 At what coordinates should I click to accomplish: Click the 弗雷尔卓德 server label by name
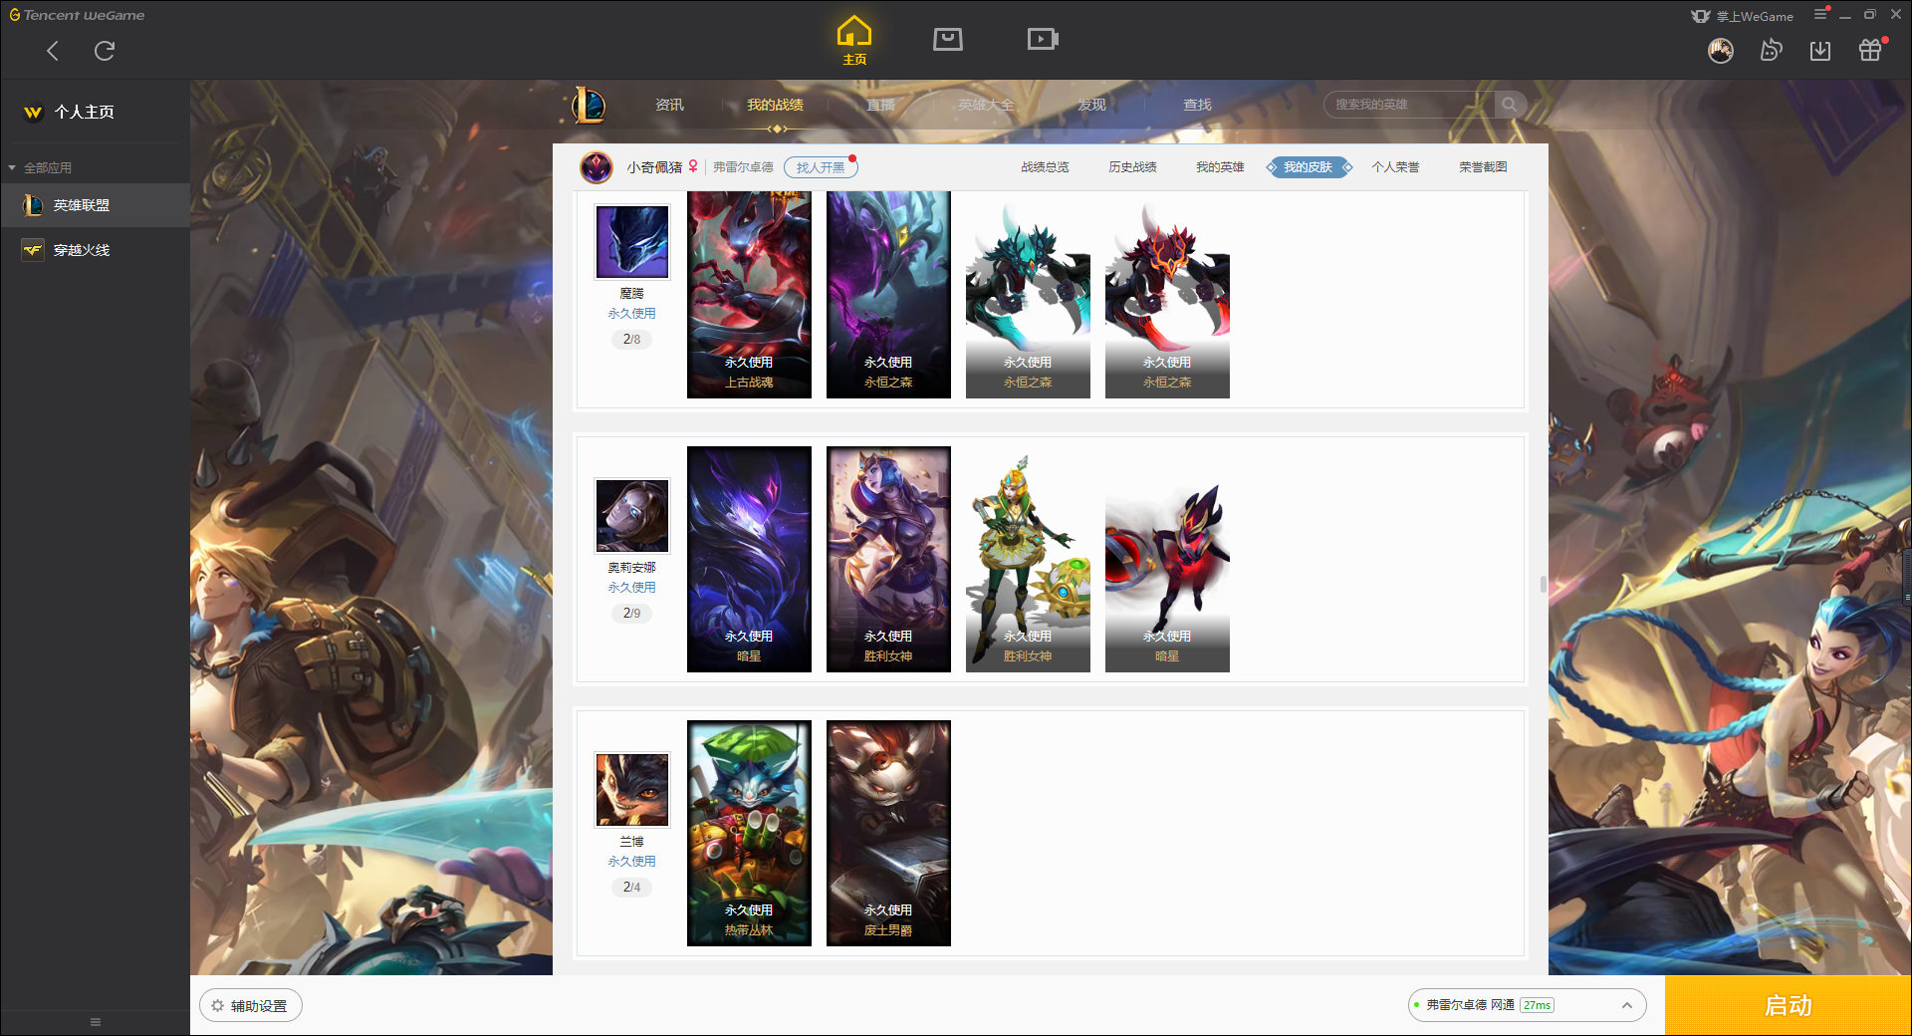743,167
